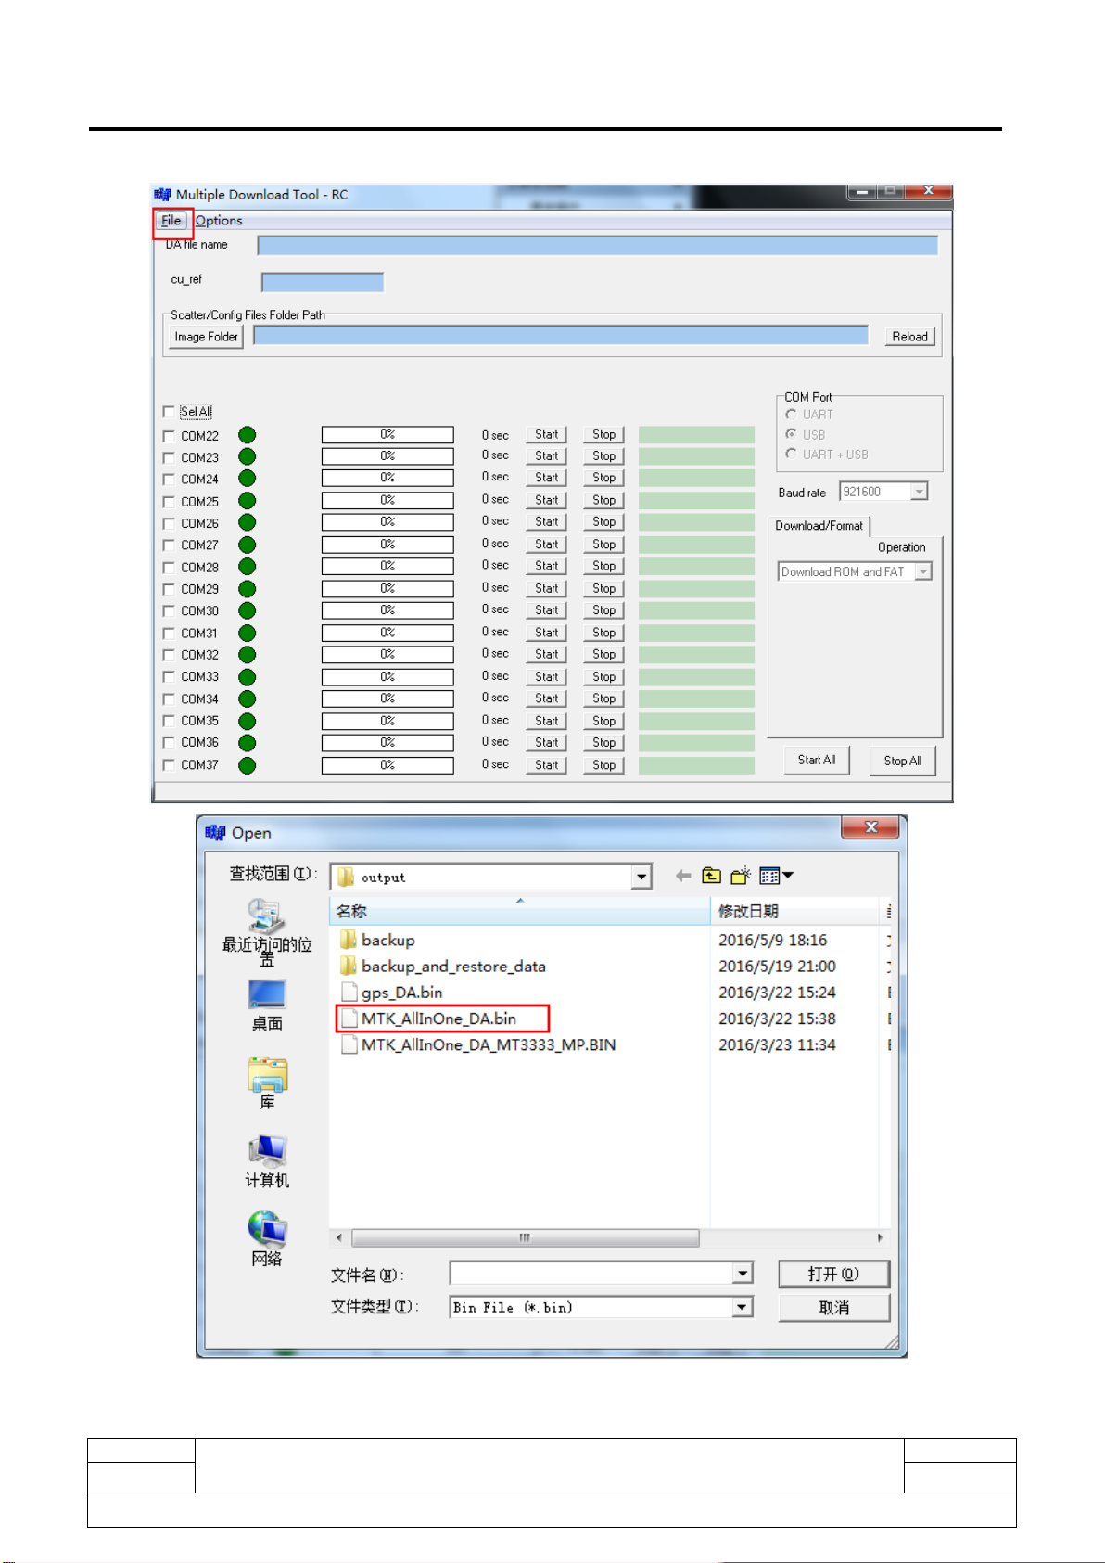
Task: Sort by the 修改日期 column header
Action: pyautogui.click(x=794, y=911)
